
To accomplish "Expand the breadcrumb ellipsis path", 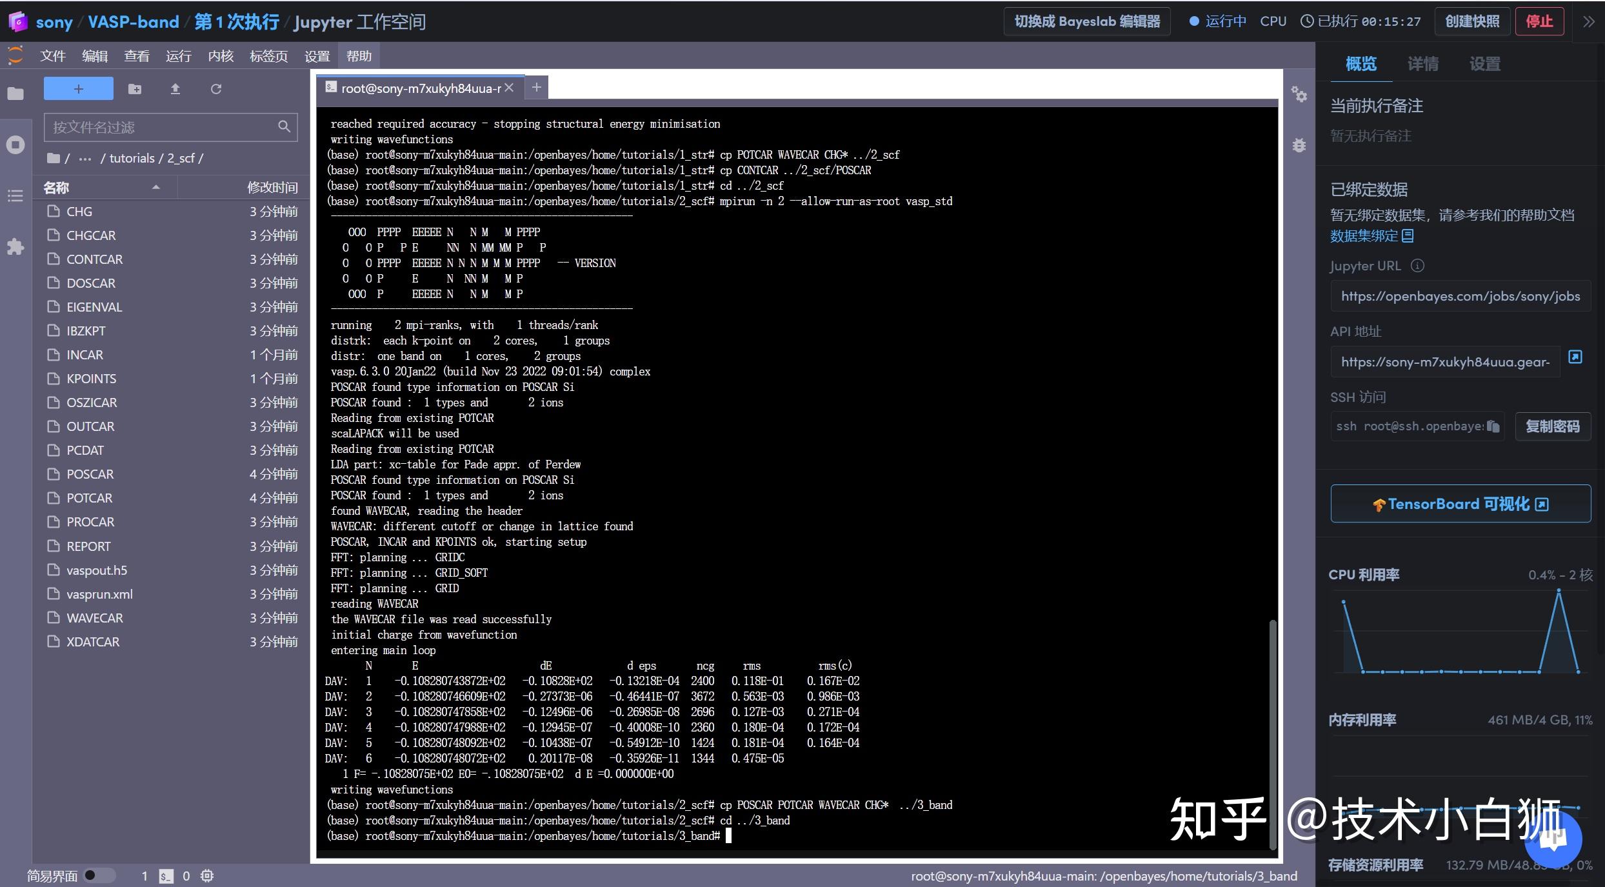I will 85,159.
